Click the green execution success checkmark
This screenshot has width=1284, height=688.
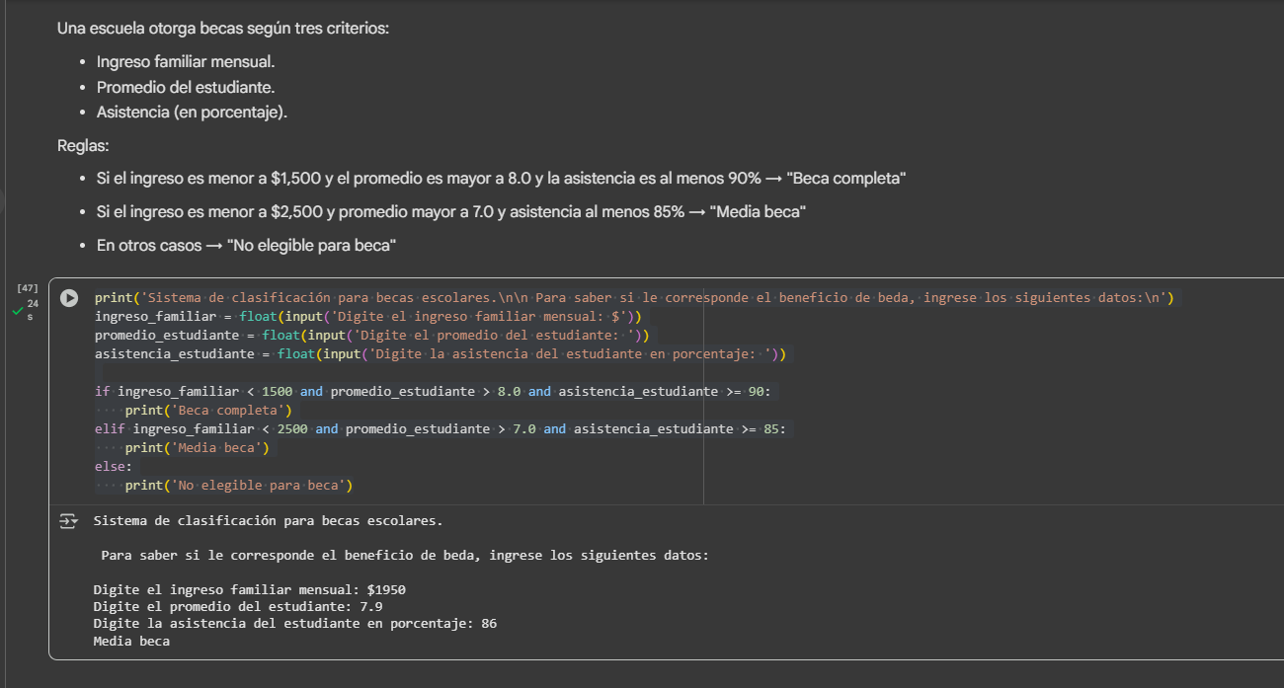[x=17, y=311]
